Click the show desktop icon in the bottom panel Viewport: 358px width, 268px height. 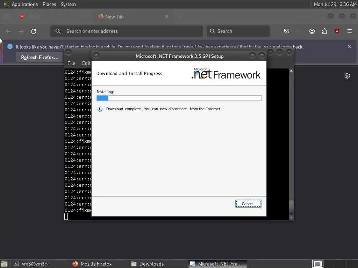[4, 264]
